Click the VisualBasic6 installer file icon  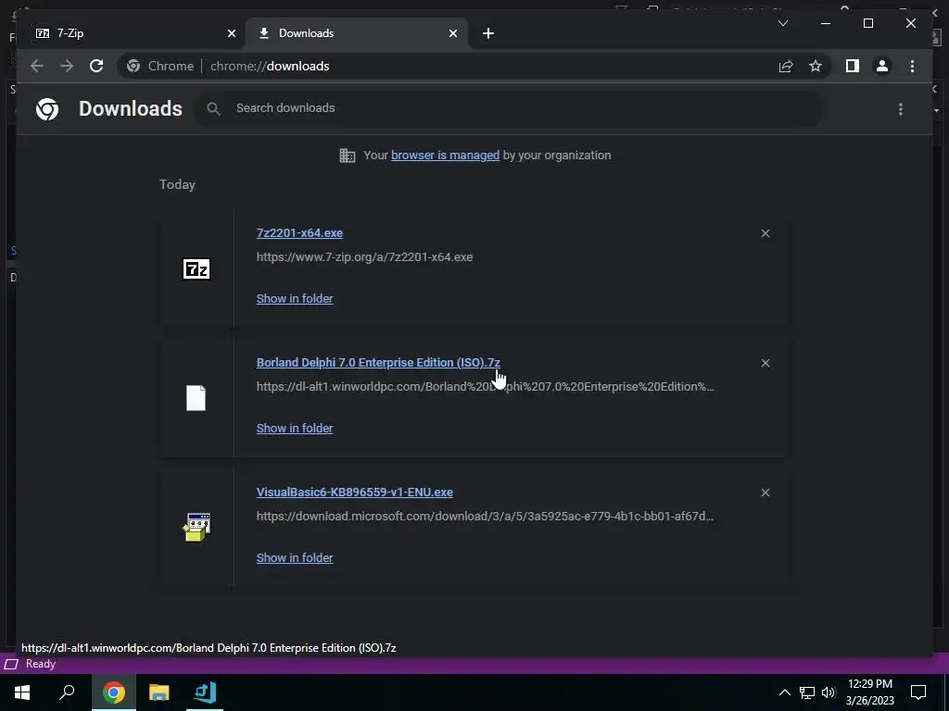pyautogui.click(x=196, y=527)
